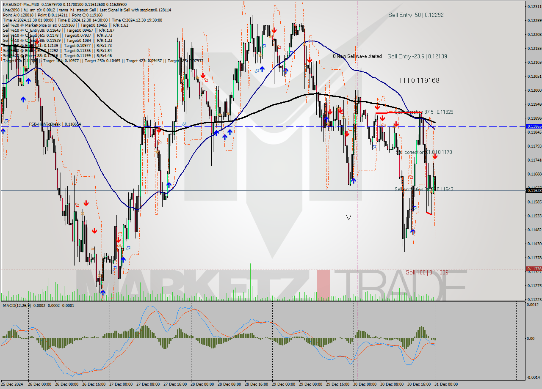Click the '28 Dec 00:00' time axis label
This screenshot has height=389, width=542.
[202, 384]
